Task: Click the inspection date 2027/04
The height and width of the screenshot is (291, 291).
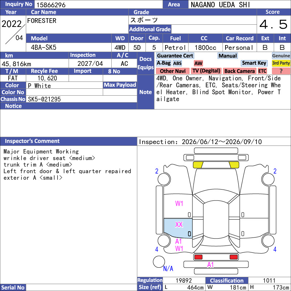Action: pyautogui.click(x=90, y=64)
